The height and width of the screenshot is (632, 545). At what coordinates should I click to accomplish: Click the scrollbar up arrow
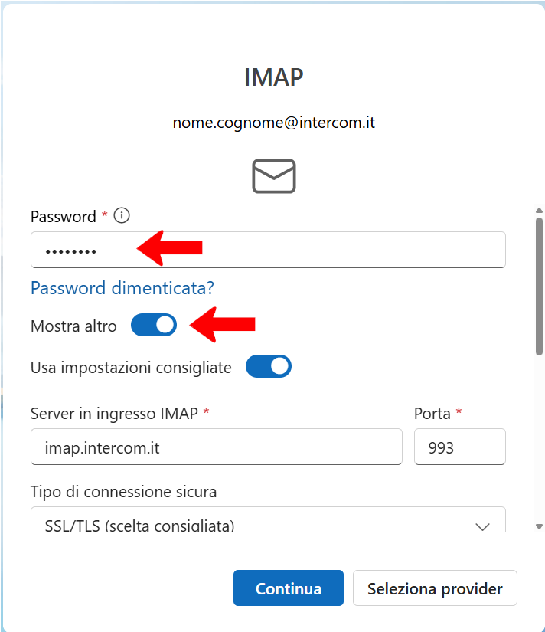pyautogui.click(x=539, y=209)
